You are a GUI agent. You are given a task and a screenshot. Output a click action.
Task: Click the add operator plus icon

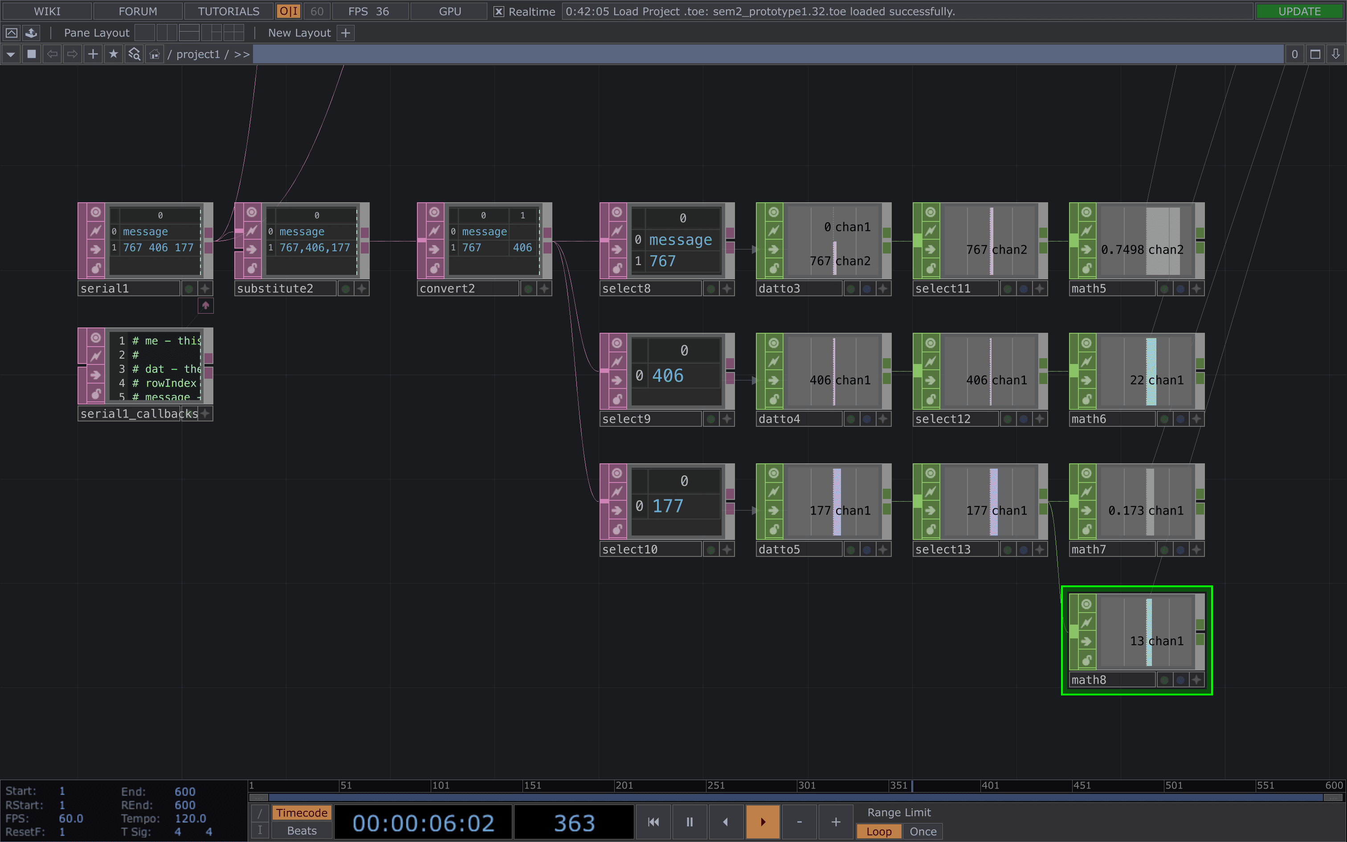pos(93,54)
